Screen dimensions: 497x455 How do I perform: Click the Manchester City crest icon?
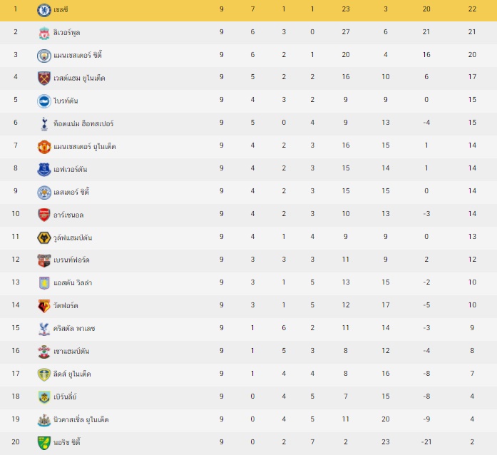(44, 56)
